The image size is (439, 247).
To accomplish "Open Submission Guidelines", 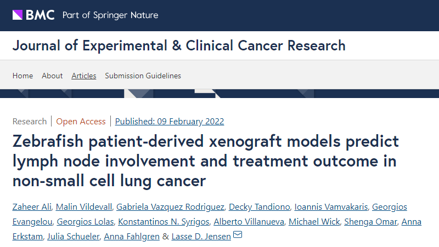I will (x=143, y=76).
